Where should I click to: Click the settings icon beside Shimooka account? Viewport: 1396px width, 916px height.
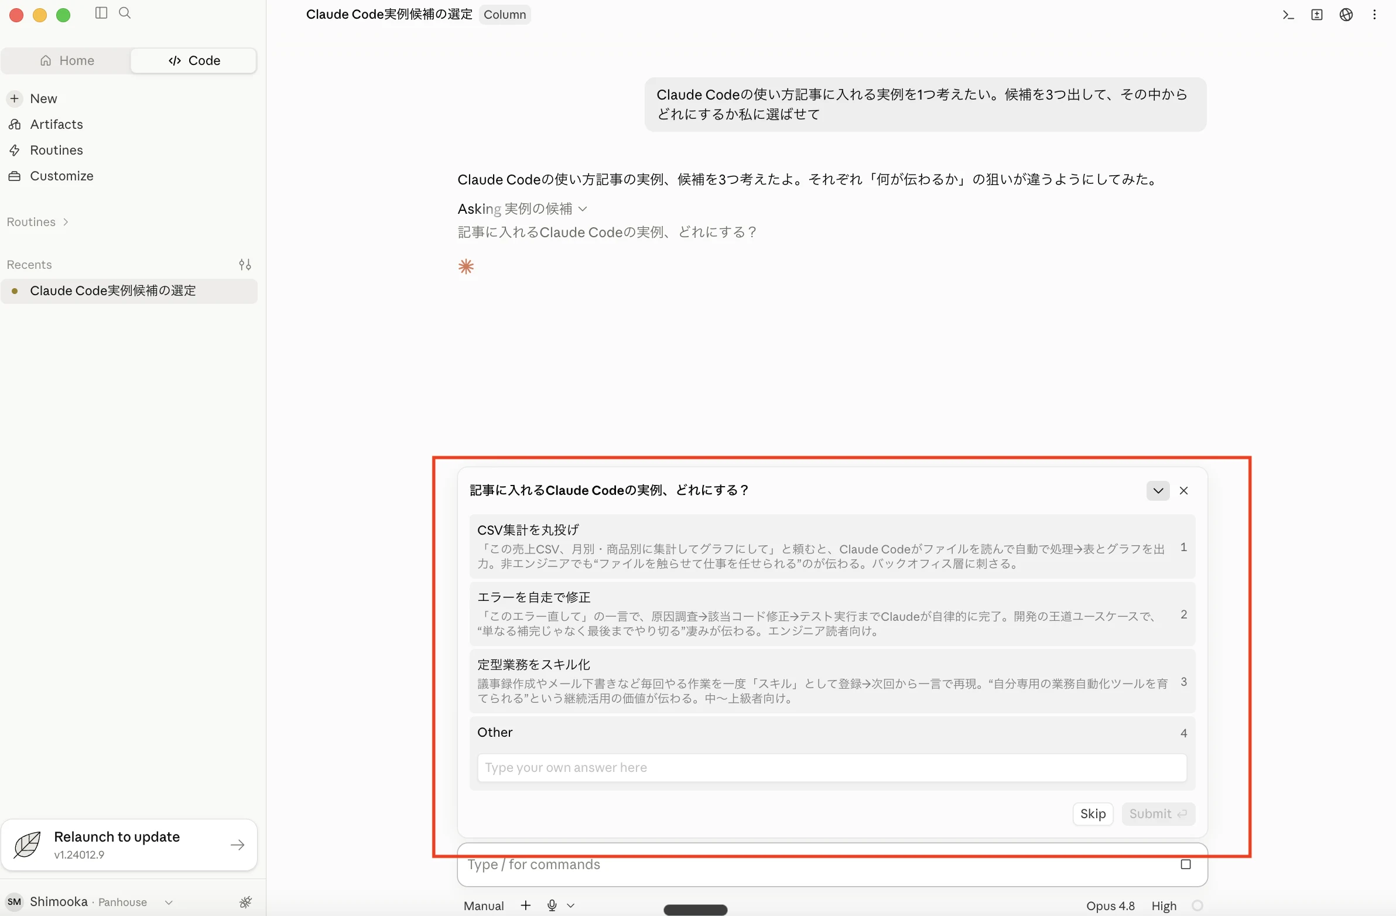click(x=246, y=902)
